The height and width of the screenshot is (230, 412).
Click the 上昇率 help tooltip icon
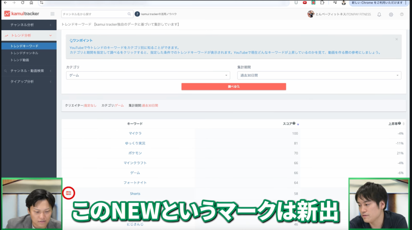point(400,123)
